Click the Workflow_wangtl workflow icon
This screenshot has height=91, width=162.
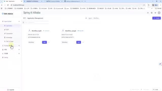[x=63, y=31]
